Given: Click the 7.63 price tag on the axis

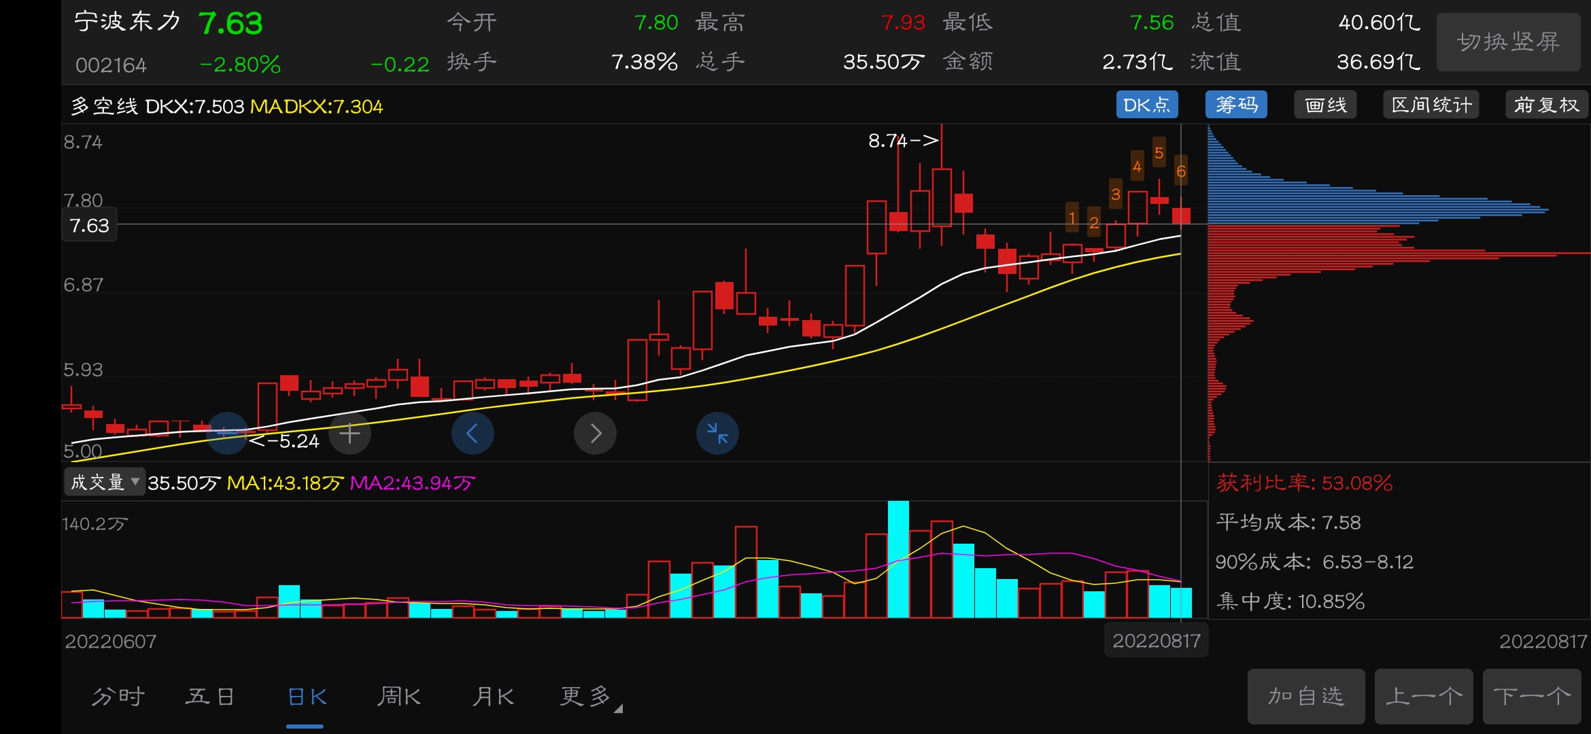Looking at the screenshot, I should [90, 225].
